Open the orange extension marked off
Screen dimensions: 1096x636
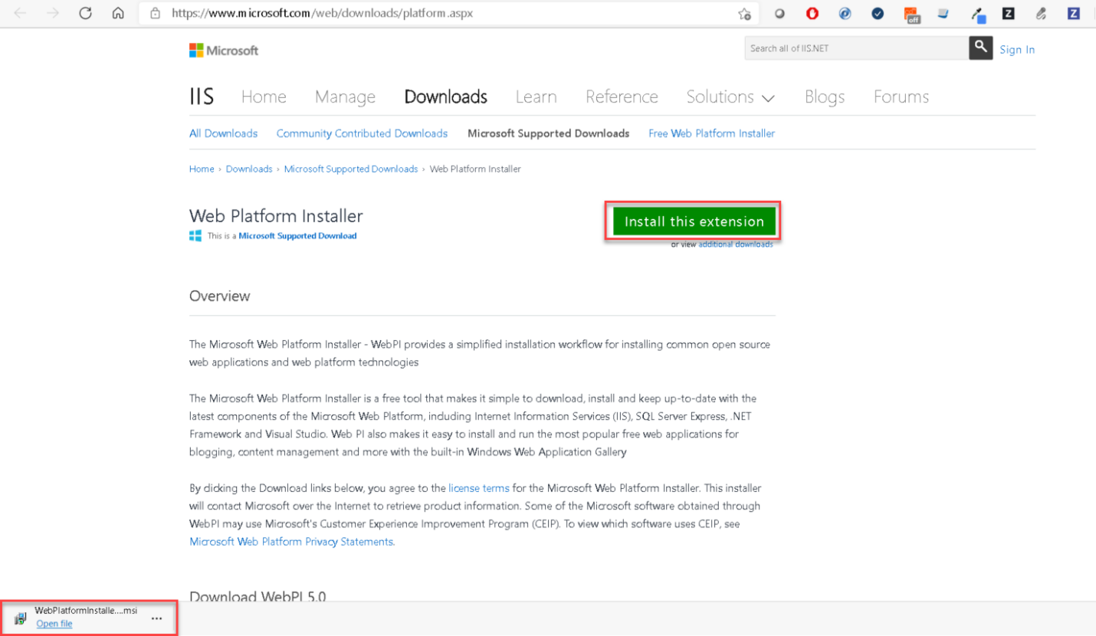911,14
